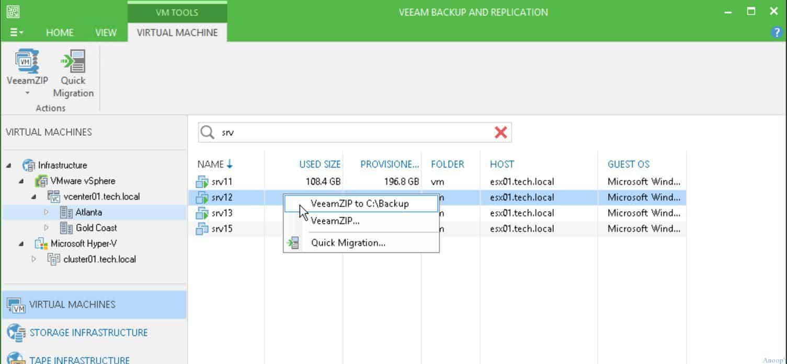Screen dimensions: 787x364
Task: Select the VIRTUAL MACHINE tab
Action: click(177, 32)
